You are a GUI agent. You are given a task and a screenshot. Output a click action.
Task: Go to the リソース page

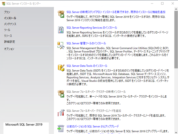tap(8, 36)
